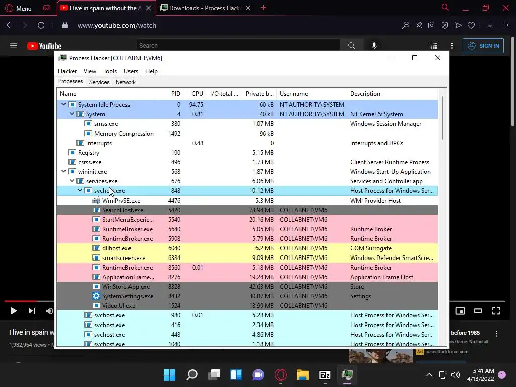Sort by the Private bytes column header
Viewport: 516px width, 387px height.
pos(259,94)
